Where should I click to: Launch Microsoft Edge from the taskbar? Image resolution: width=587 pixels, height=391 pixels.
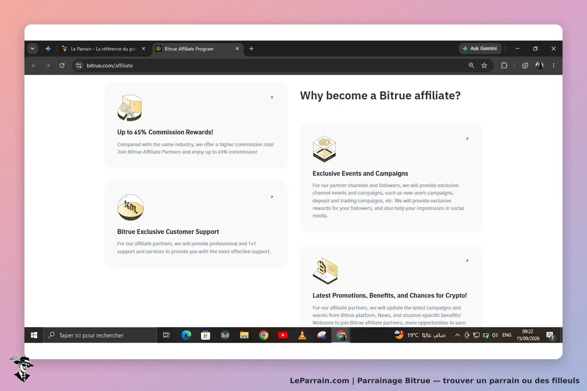(x=186, y=335)
